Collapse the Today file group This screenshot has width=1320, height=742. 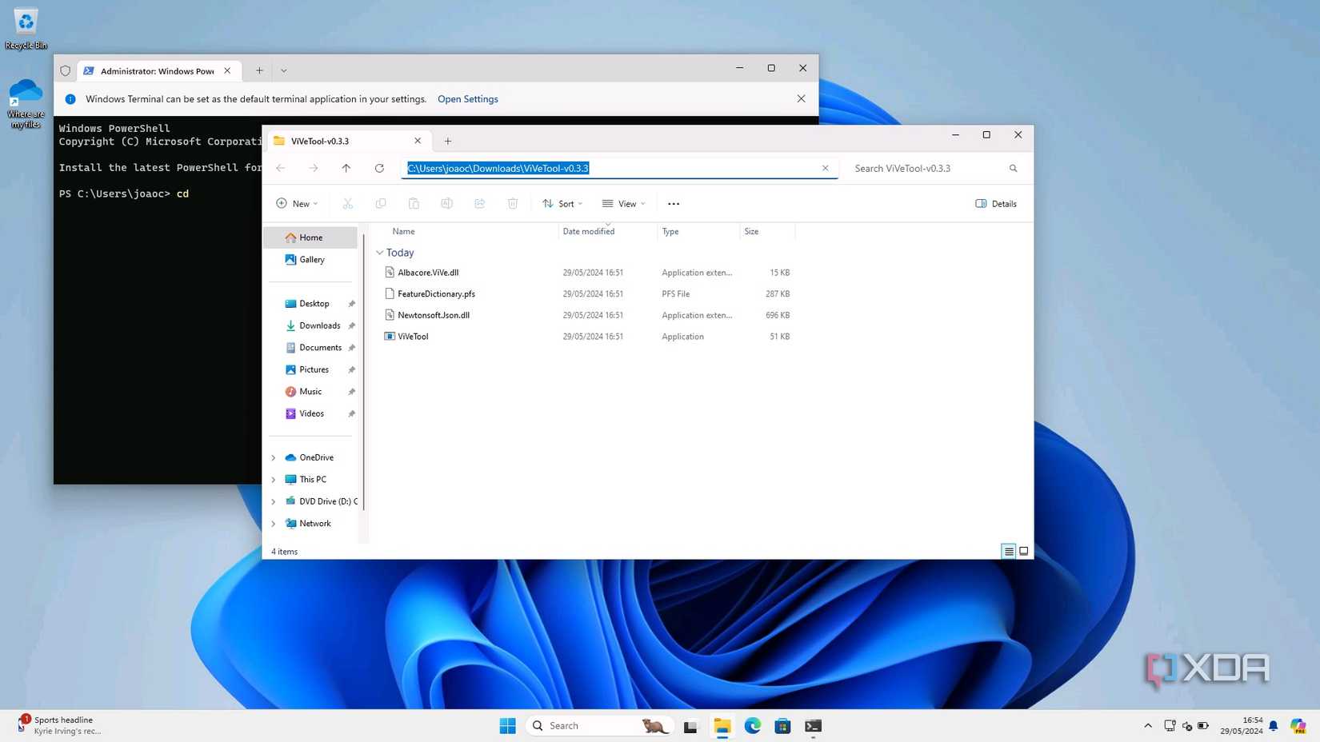tap(380, 253)
